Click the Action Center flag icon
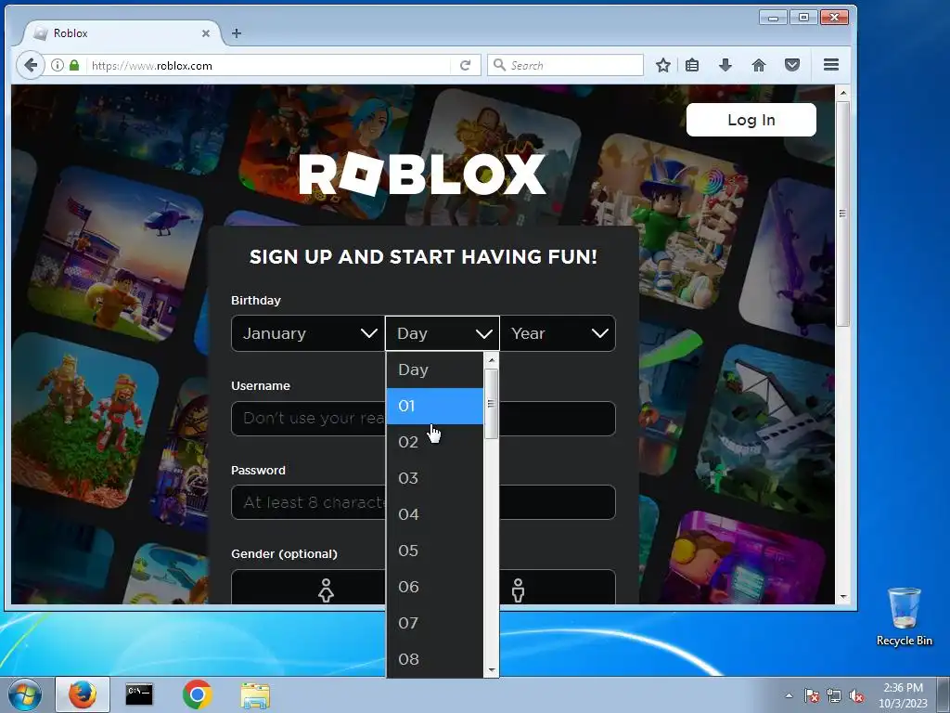 point(811,695)
